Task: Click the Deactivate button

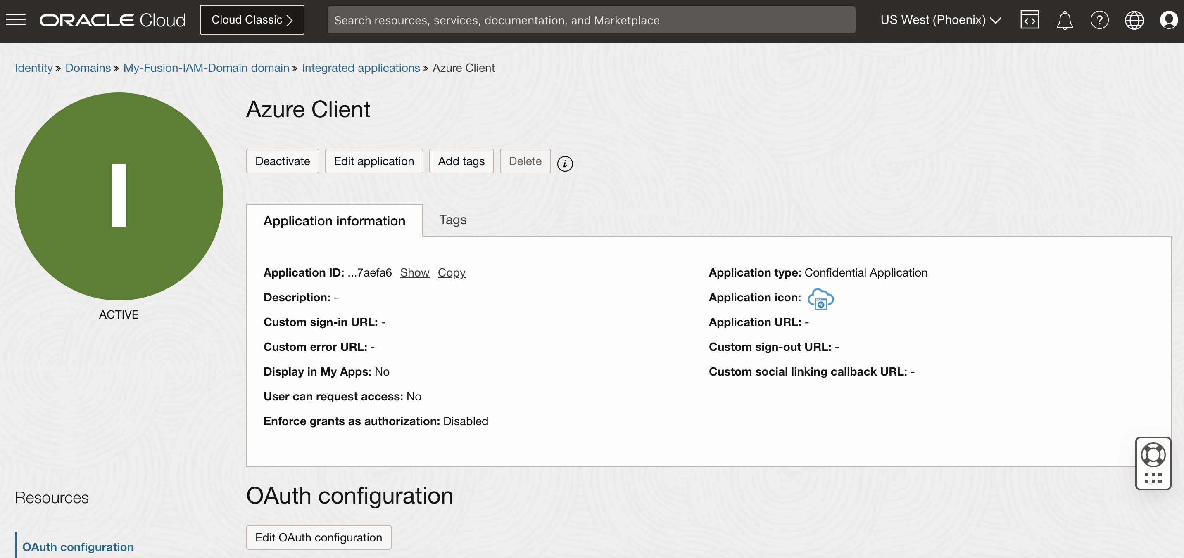Action: coord(282,161)
